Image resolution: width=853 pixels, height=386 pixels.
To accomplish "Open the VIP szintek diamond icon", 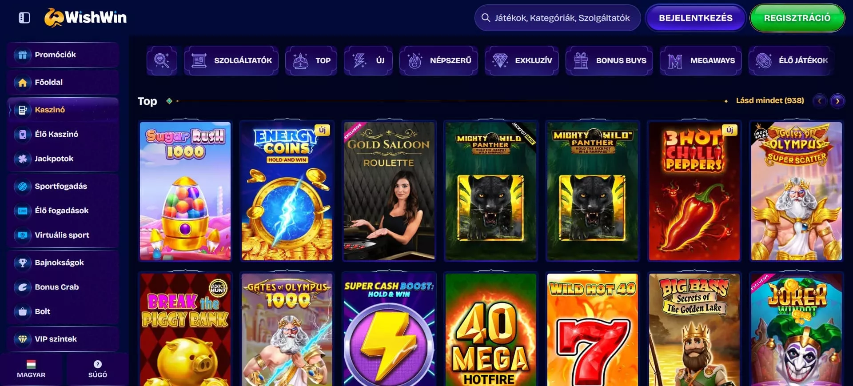I will coord(23,339).
